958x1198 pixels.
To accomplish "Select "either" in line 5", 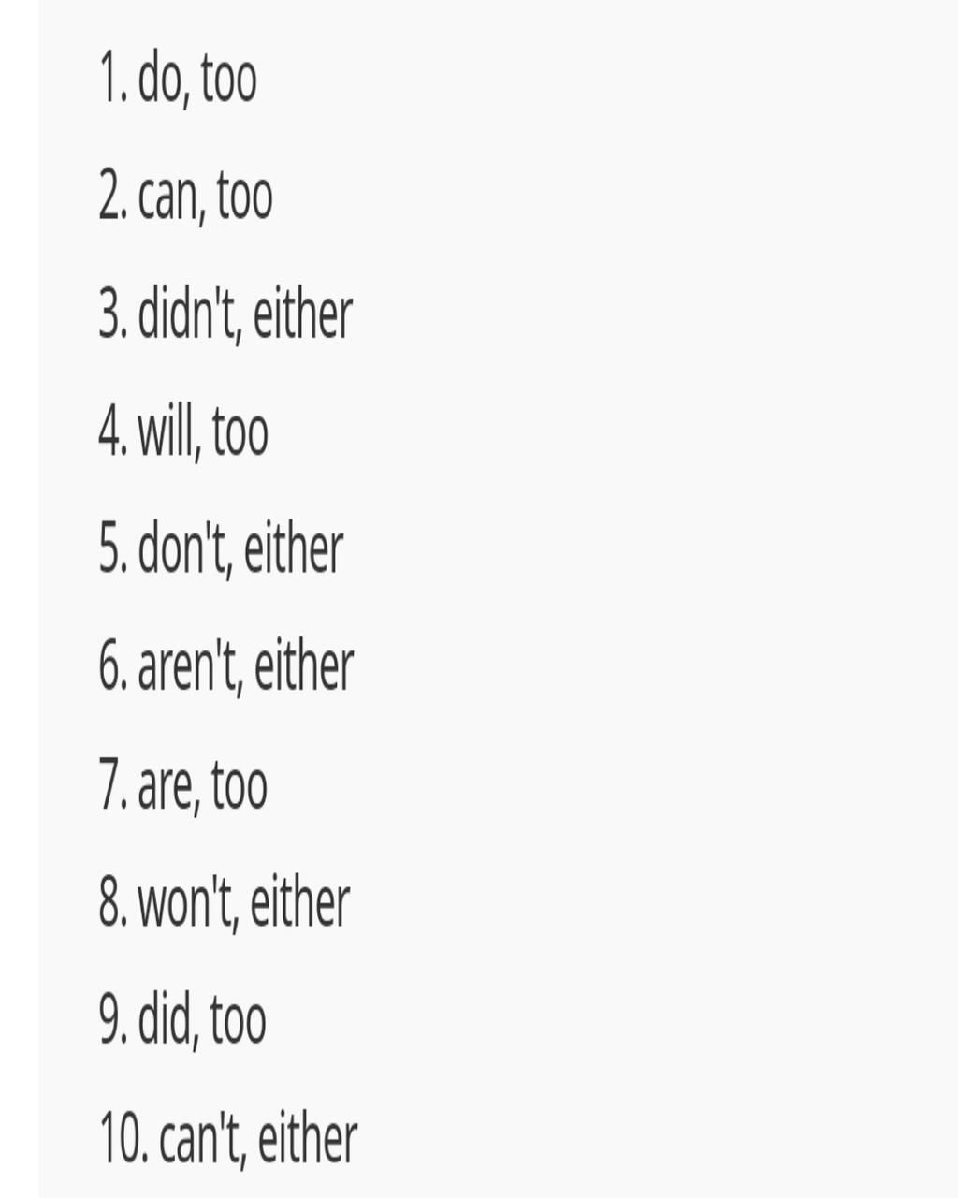I will point(294,549).
